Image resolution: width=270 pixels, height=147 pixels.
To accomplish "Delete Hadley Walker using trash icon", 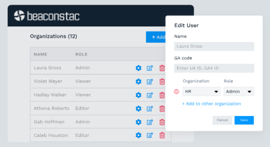I will point(162,95).
